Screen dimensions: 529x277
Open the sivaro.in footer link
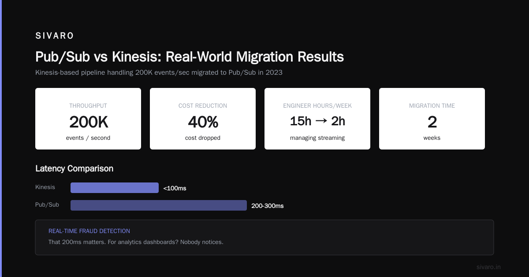click(x=488, y=267)
